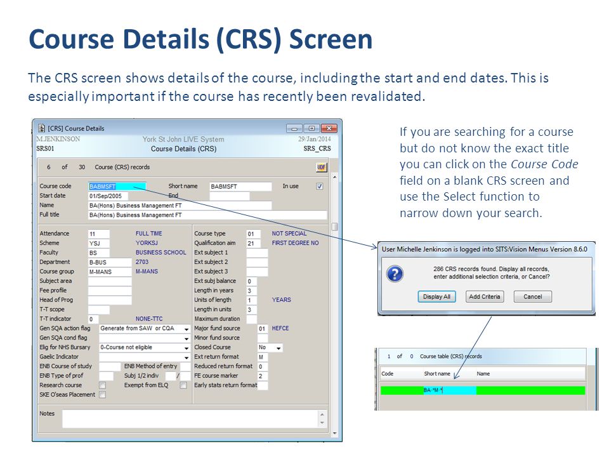Click the Add Criteria button

[x=484, y=296]
